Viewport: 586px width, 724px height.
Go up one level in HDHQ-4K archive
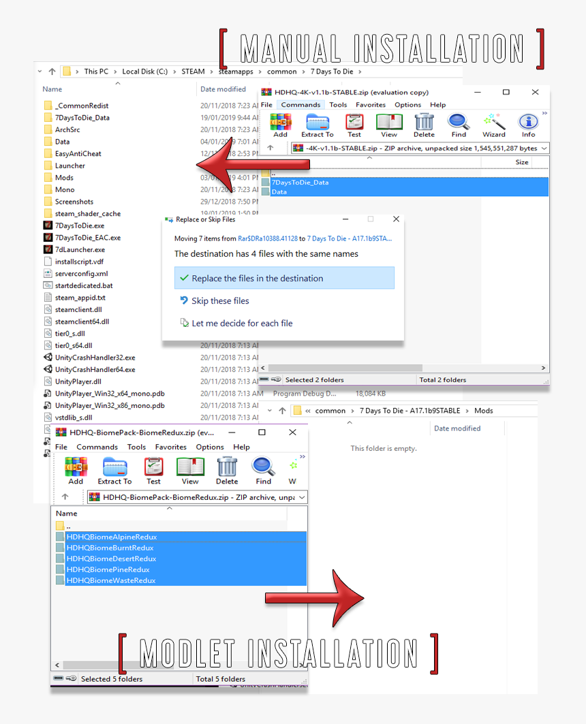(x=271, y=148)
